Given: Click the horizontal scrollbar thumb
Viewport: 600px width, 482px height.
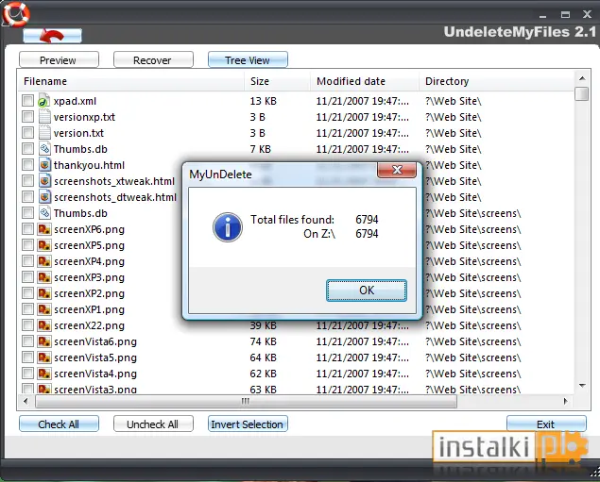Looking at the screenshot, I should pos(246,401).
